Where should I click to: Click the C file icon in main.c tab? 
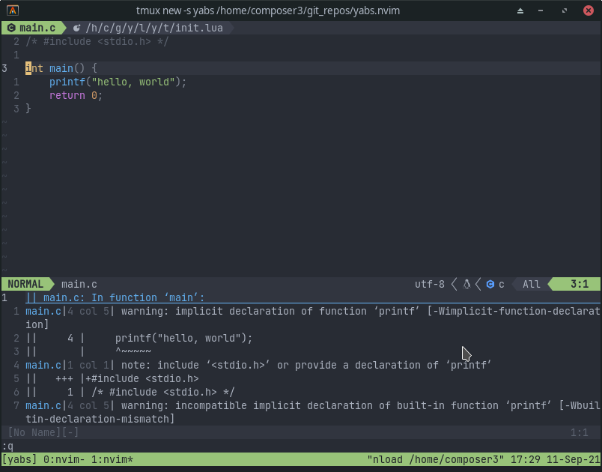click(11, 28)
